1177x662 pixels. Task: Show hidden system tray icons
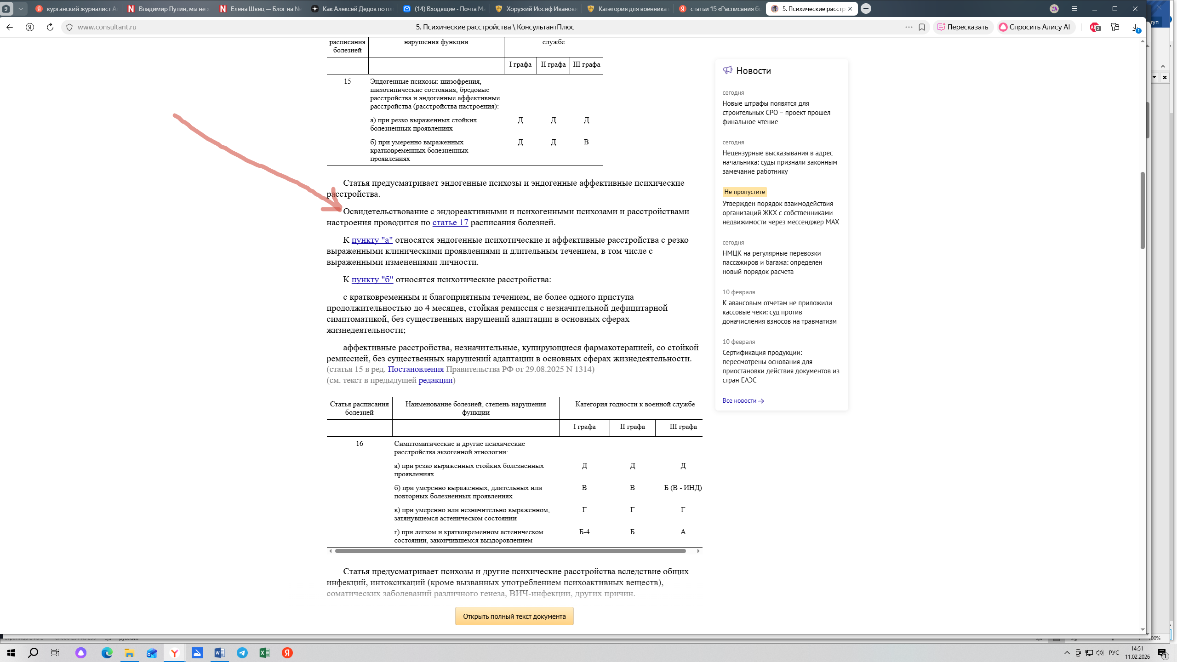click(1067, 653)
